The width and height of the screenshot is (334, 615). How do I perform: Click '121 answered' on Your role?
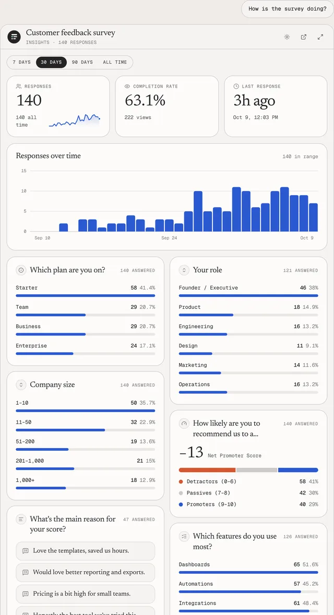pyautogui.click(x=301, y=271)
